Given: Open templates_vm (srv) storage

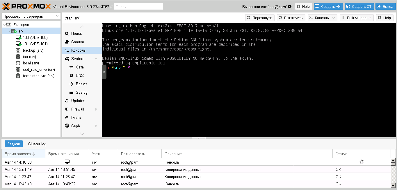Looking at the screenshot, I should click(x=38, y=76).
